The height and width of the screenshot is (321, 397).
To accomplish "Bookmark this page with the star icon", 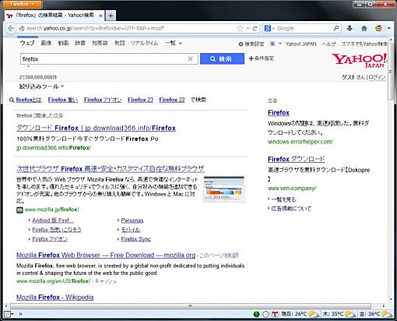I will pyautogui.click(x=240, y=28).
